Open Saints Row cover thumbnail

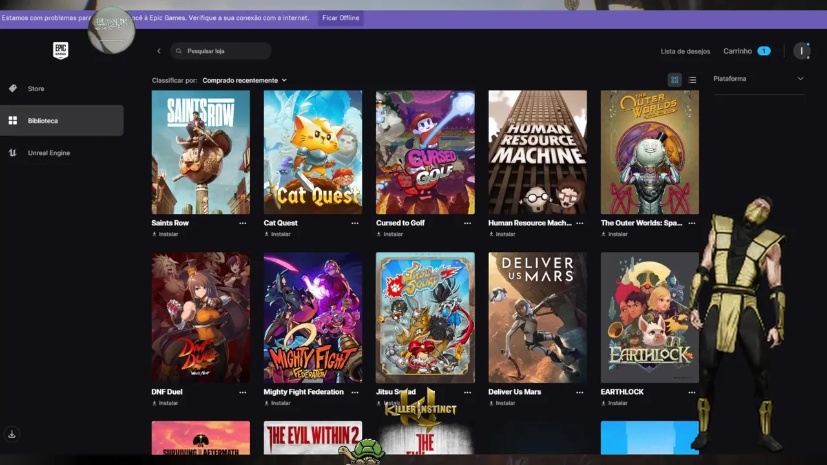click(x=200, y=152)
